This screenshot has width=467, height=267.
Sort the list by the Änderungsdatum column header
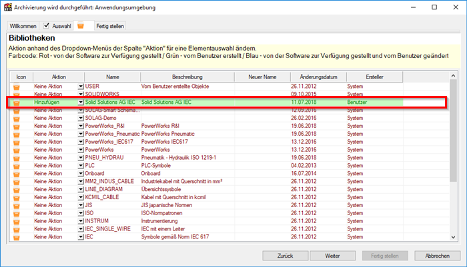click(x=315, y=77)
